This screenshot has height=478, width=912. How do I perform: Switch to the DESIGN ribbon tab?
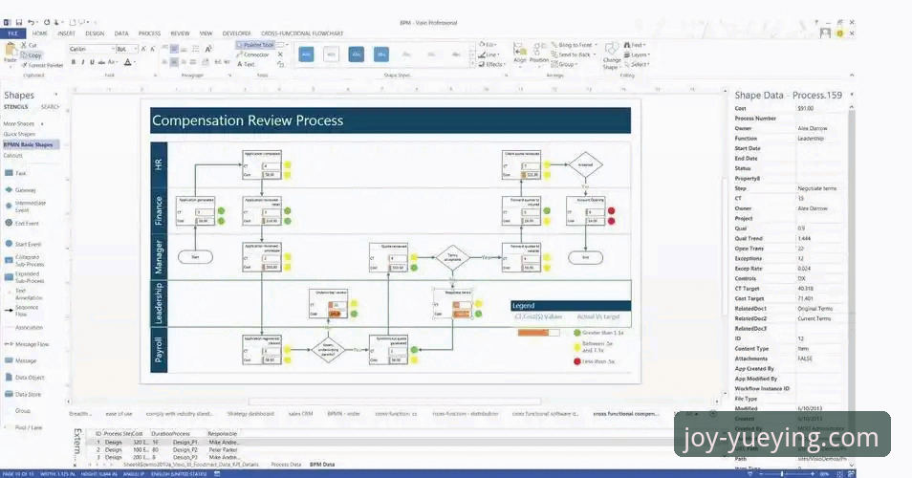coord(95,33)
